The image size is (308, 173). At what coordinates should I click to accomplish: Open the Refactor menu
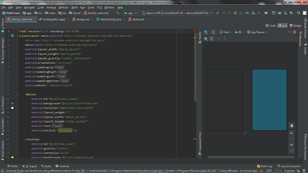64,8
